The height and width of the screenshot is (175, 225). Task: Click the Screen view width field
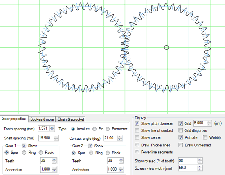pyautogui.click(x=188, y=168)
